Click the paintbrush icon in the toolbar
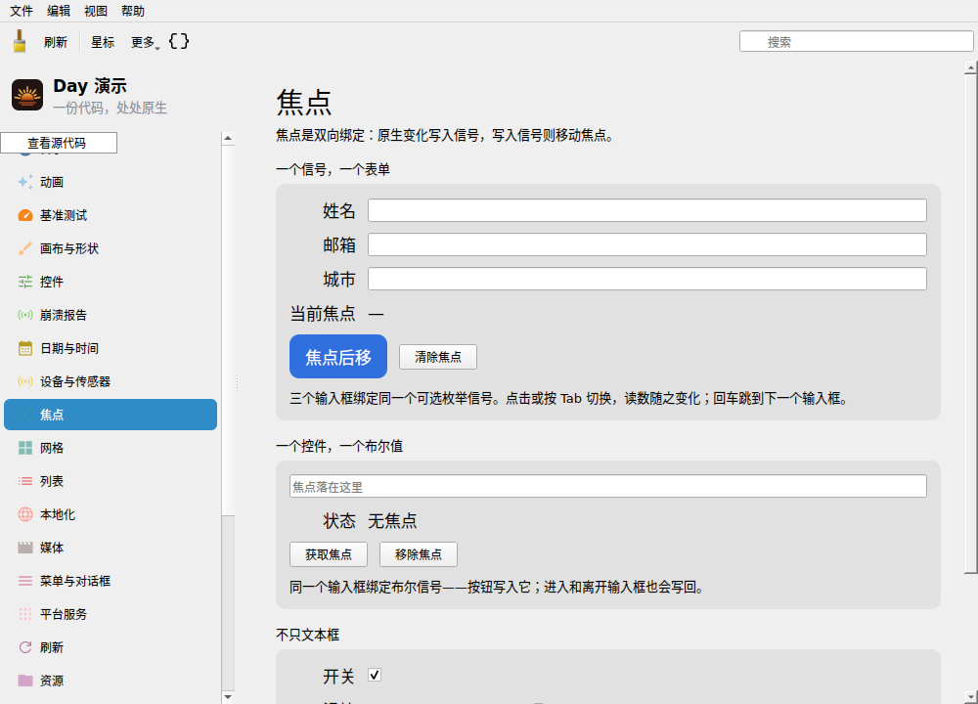This screenshot has height=704, width=978. pos(20,42)
